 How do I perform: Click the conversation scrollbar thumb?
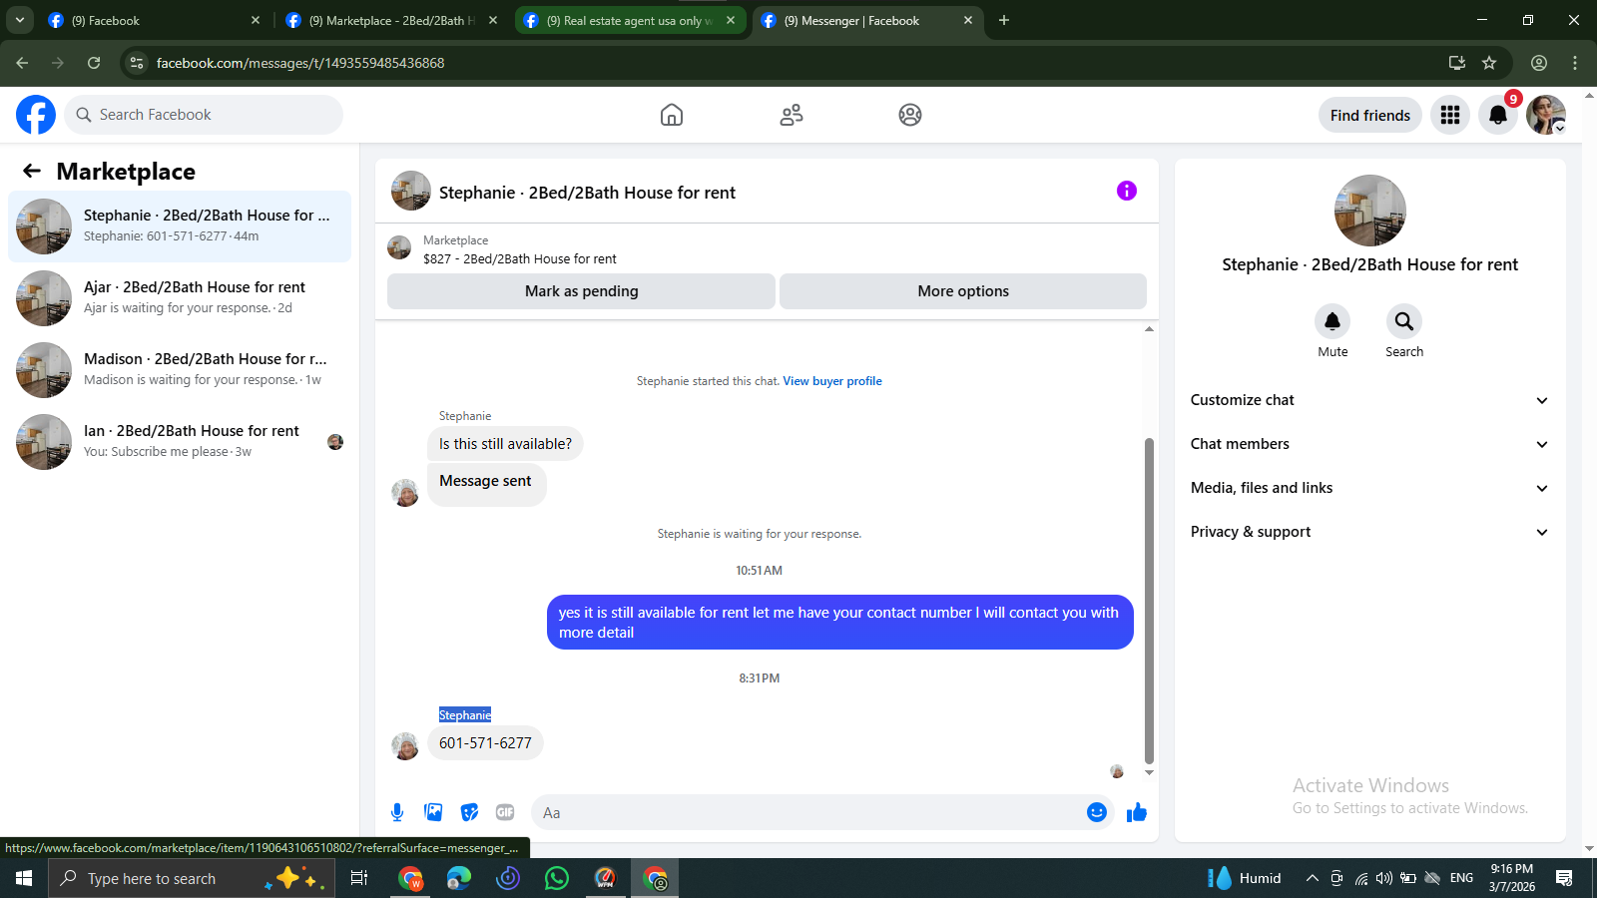(x=1149, y=601)
